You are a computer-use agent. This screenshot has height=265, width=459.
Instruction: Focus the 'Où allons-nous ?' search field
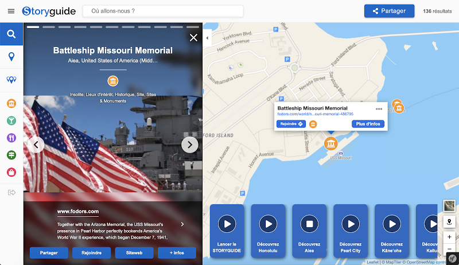[163, 11]
